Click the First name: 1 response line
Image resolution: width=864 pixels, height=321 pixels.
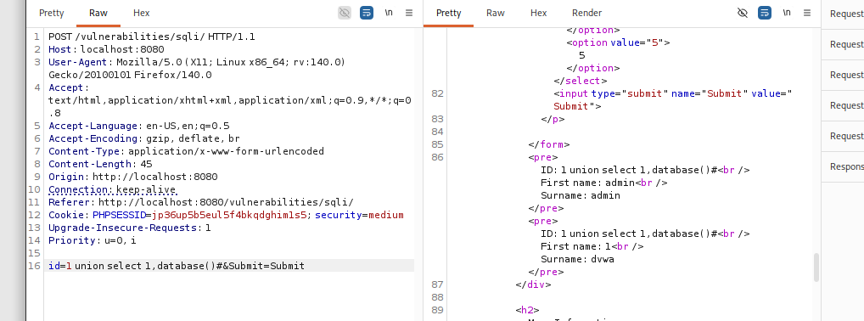592,246
